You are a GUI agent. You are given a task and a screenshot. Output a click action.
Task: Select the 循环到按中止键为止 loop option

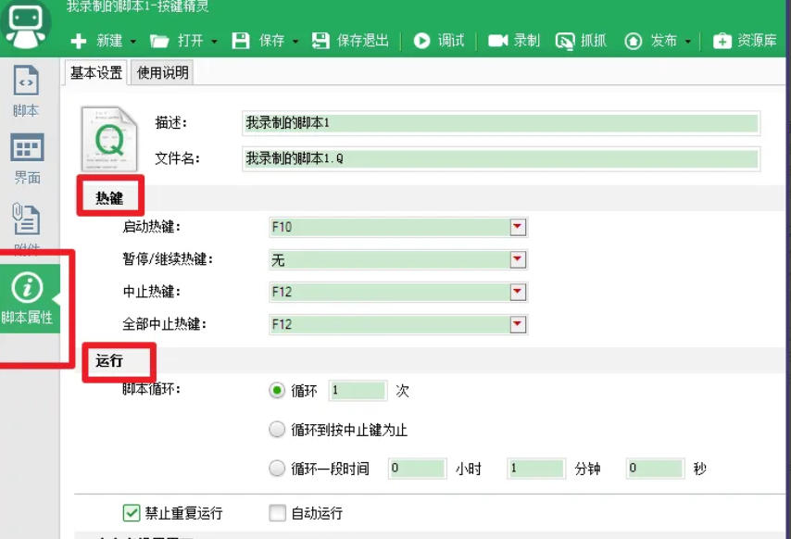point(276,429)
